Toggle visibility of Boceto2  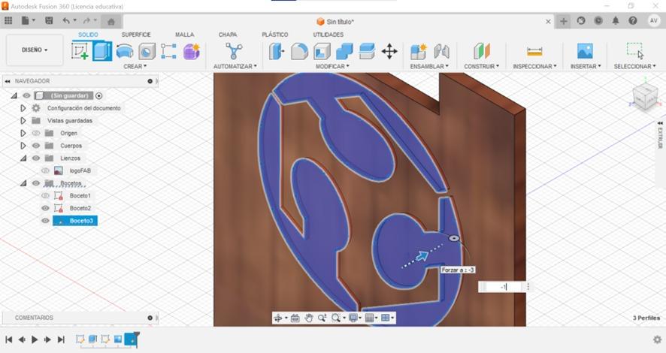[x=45, y=208]
